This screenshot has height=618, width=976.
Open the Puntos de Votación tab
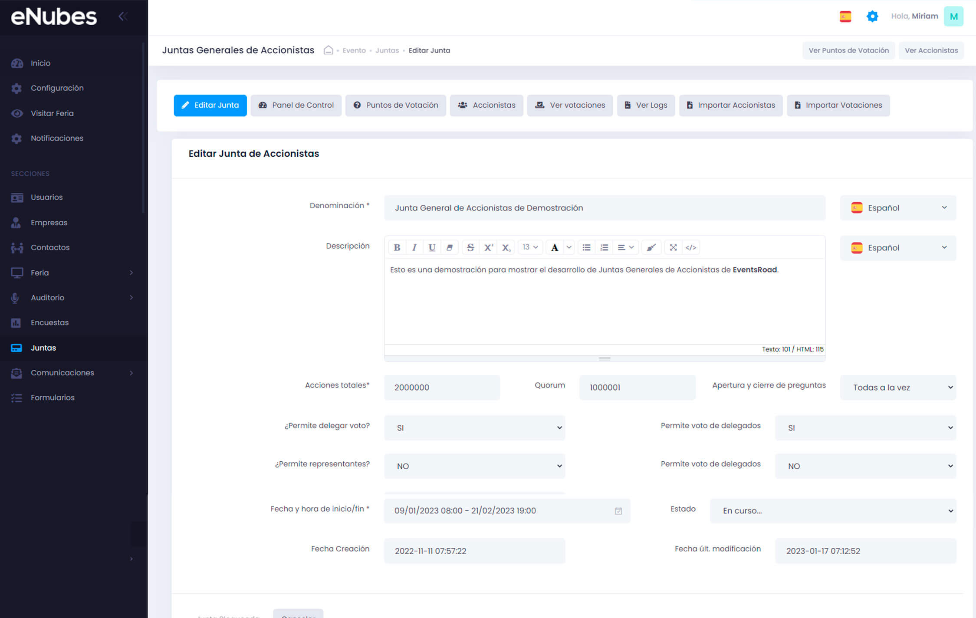(x=396, y=105)
